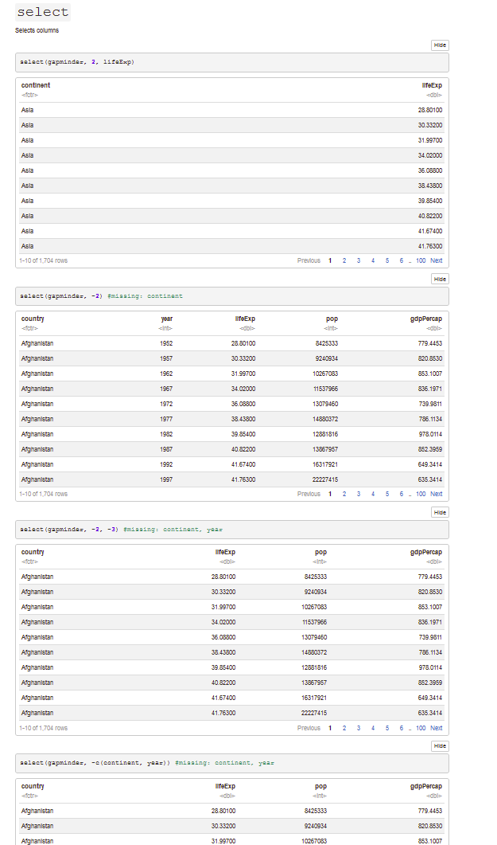The width and height of the screenshot is (497, 845).
Task: Hide the select(gapminder, 2, lifeExp) code chunk
Action: pos(440,45)
